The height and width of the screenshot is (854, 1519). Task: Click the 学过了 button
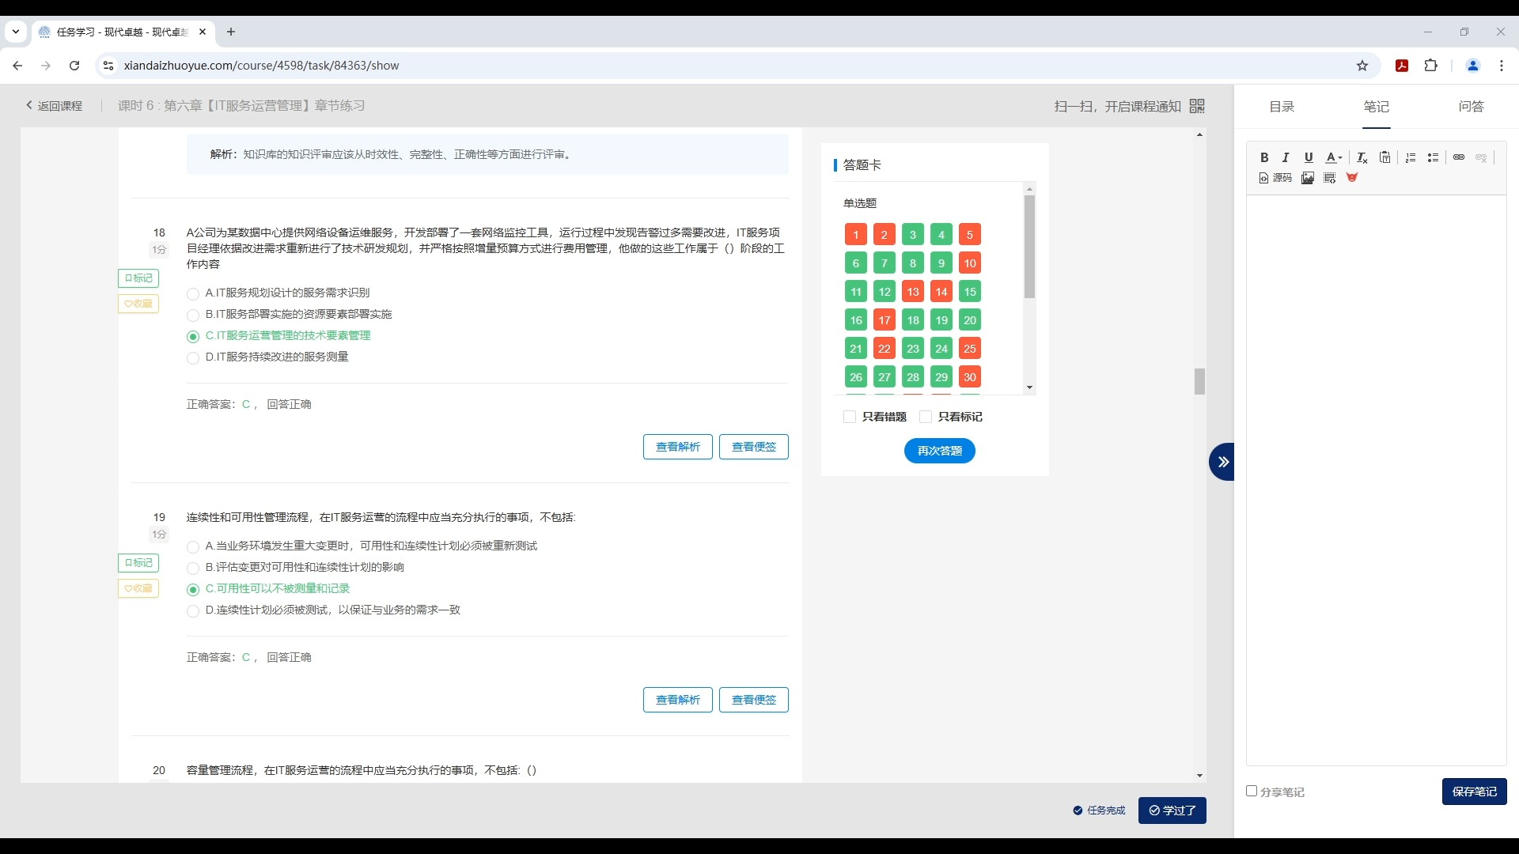[x=1172, y=811]
